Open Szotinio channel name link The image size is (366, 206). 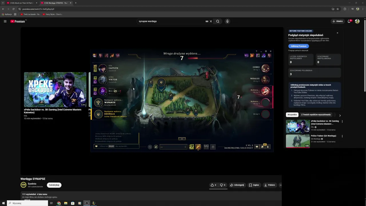(32, 184)
